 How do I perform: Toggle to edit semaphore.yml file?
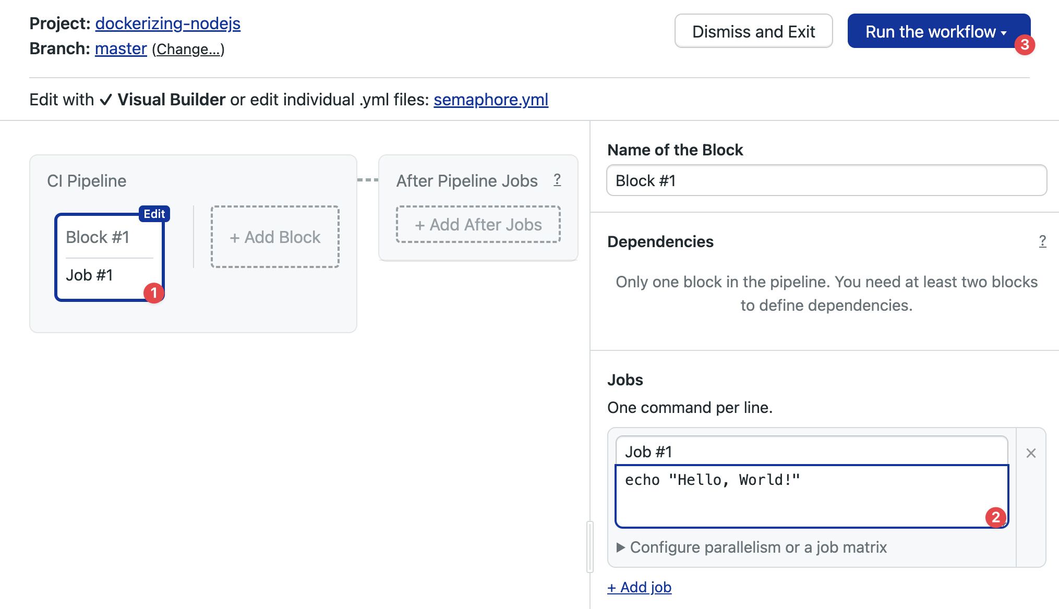click(x=490, y=99)
